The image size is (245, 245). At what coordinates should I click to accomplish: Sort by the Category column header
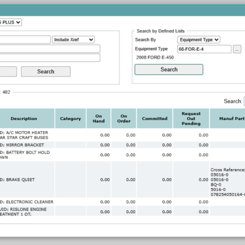(70, 119)
